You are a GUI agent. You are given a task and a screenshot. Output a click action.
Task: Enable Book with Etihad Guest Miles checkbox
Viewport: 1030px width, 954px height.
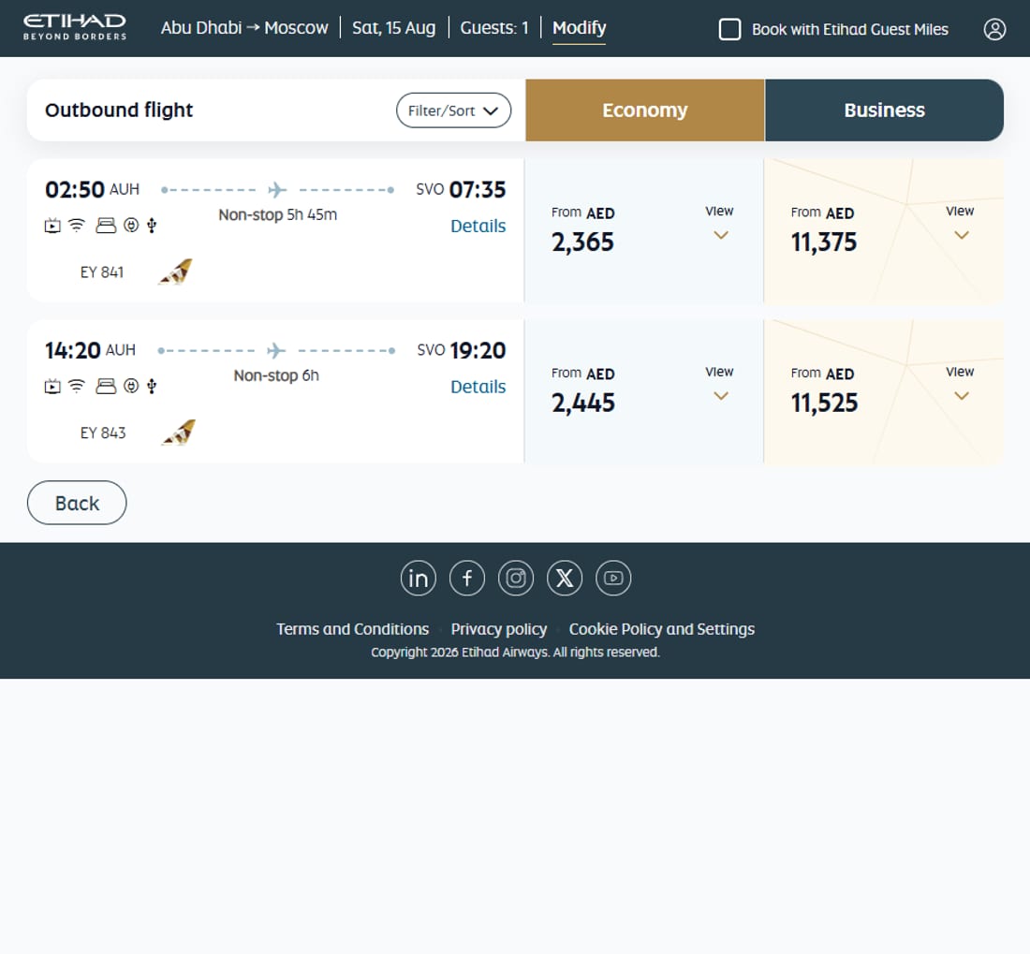[x=729, y=29]
